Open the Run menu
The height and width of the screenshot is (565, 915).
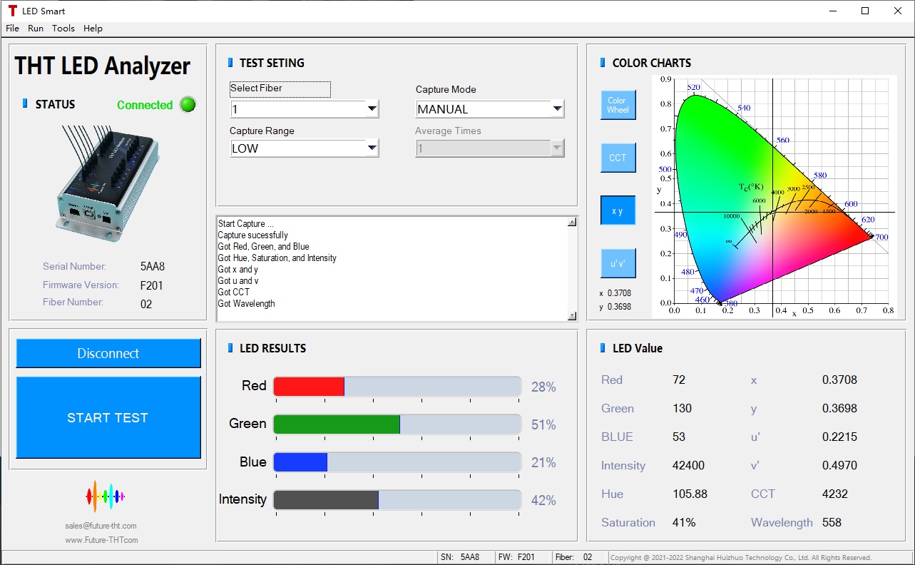point(36,29)
